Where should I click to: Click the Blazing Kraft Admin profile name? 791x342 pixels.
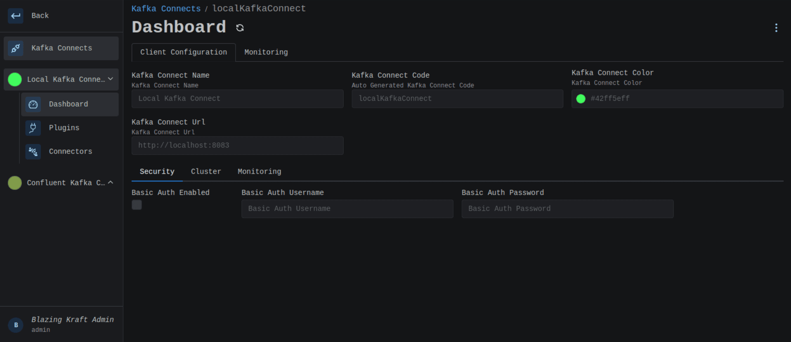pos(73,320)
